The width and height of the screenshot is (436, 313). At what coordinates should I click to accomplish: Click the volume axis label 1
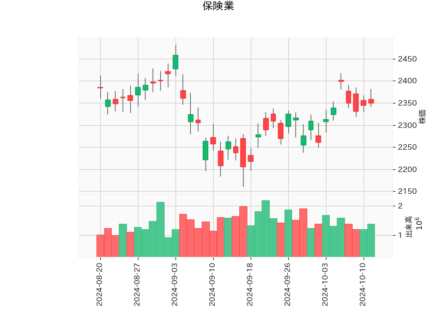[x=400, y=235]
